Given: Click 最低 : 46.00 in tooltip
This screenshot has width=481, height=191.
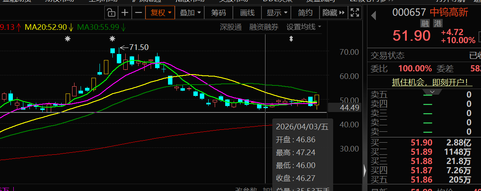Looking at the screenshot, I should coord(295,166).
